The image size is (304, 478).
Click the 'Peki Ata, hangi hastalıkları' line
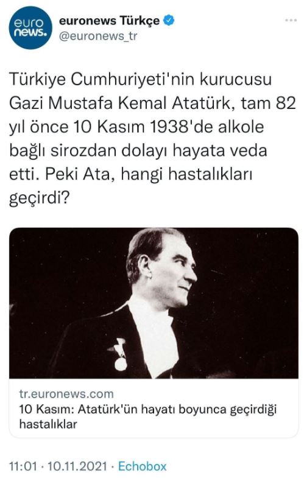[x=149, y=175]
